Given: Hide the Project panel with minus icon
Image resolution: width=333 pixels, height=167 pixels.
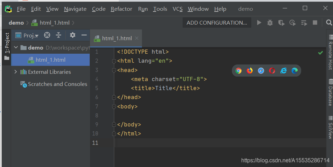Looking at the screenshot, I should (84, 35).
